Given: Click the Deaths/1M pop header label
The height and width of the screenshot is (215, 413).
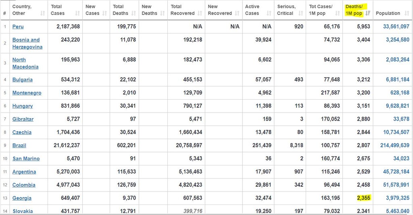Looking at the screenshot, I should coord(354,10).
